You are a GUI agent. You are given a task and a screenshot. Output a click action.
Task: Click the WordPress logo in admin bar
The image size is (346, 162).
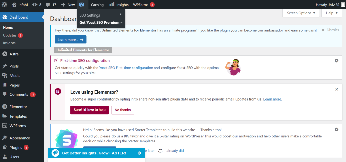4,5
